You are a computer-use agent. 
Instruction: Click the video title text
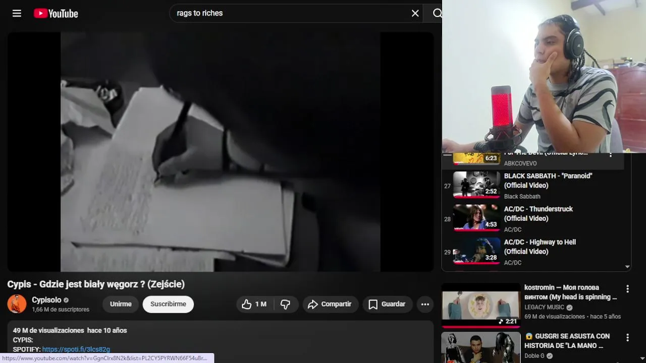tap(96, 284)
